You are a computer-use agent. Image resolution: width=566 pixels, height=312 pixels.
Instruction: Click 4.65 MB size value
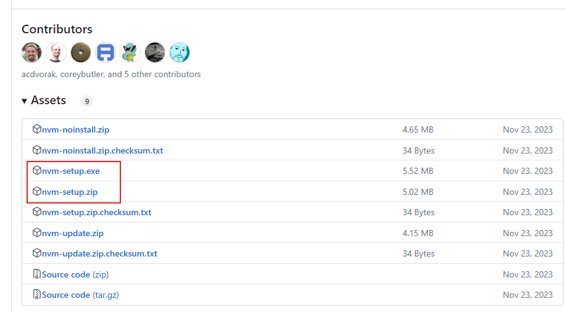tap(418, 129)
